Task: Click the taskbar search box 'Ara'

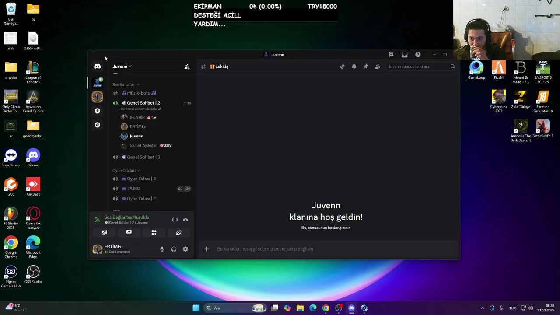Action: point(236,308)
